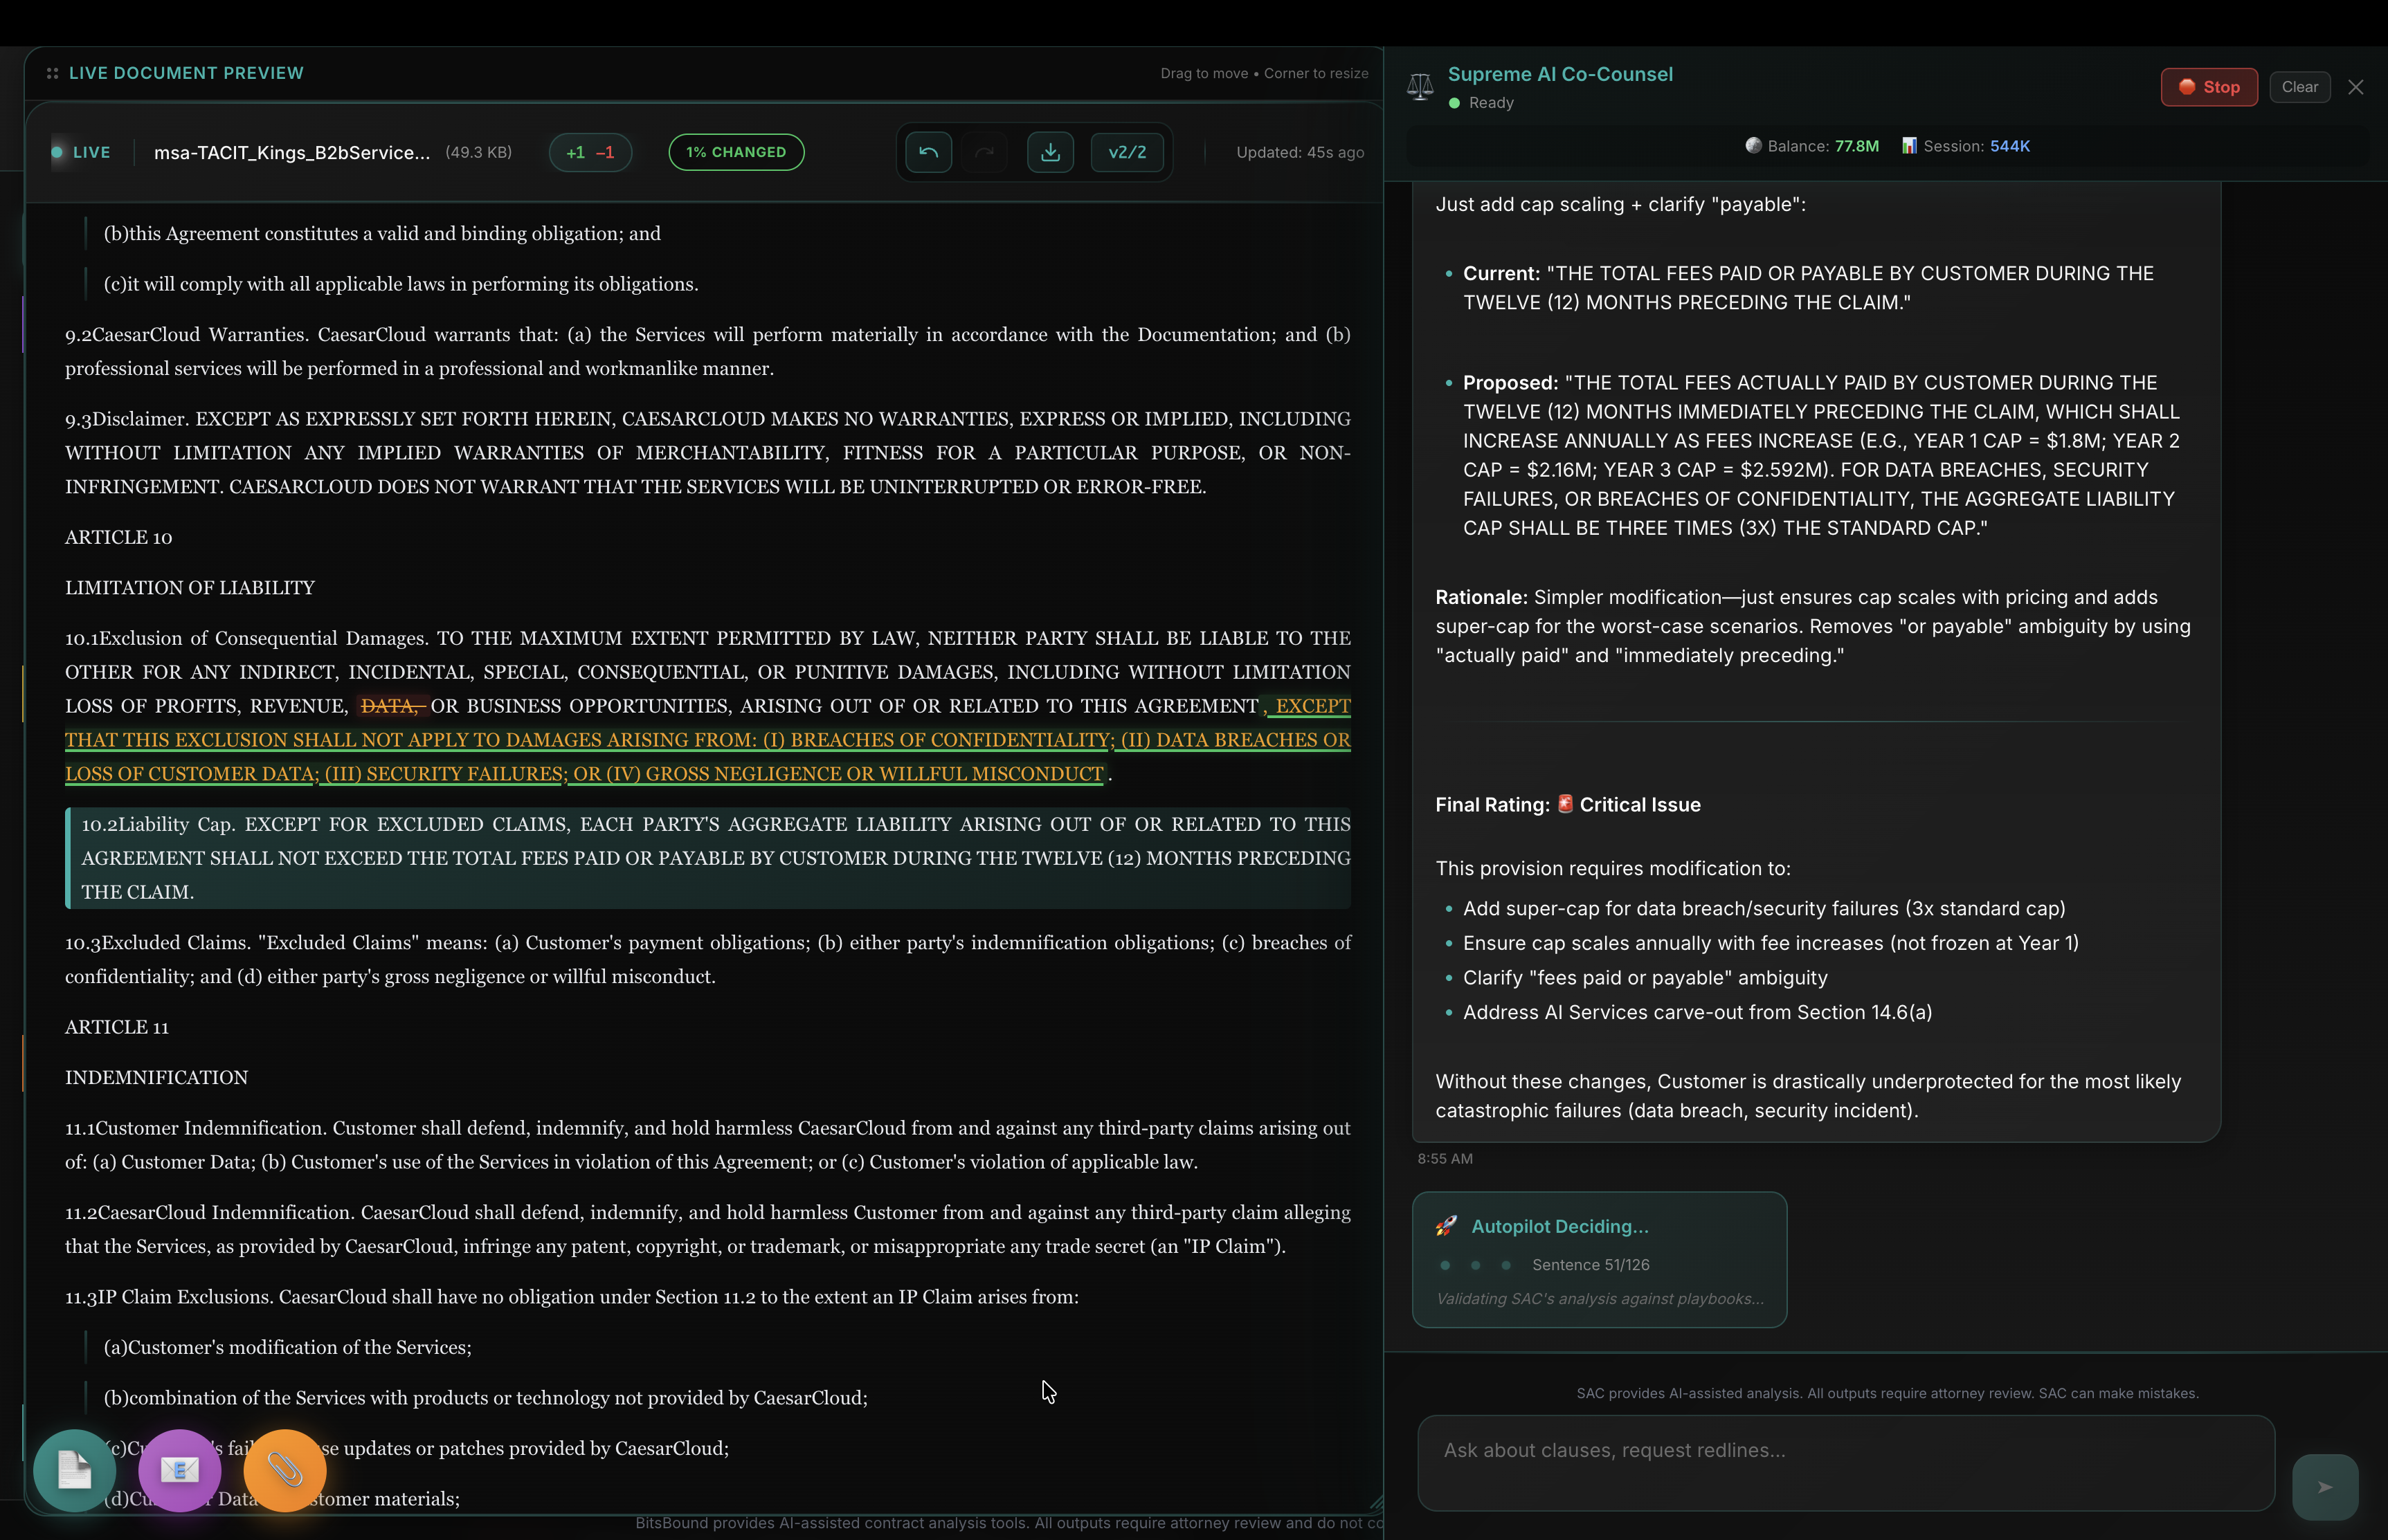The height and width of the screenshot is (1540, 2388).
Task: Toggle the +1 −1 changes badge
Action: tap(590, 152)
